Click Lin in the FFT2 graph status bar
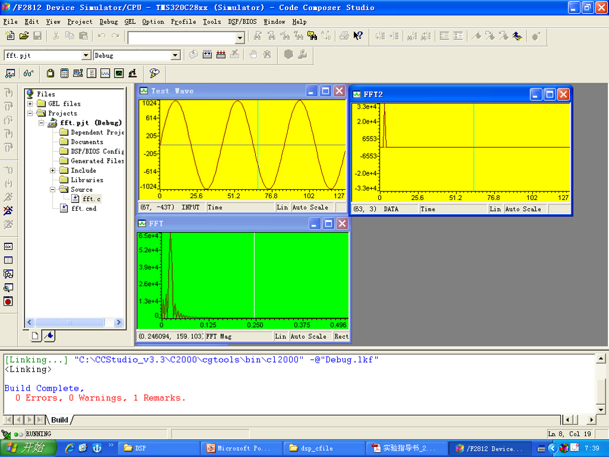 click(x=495, y=209)
